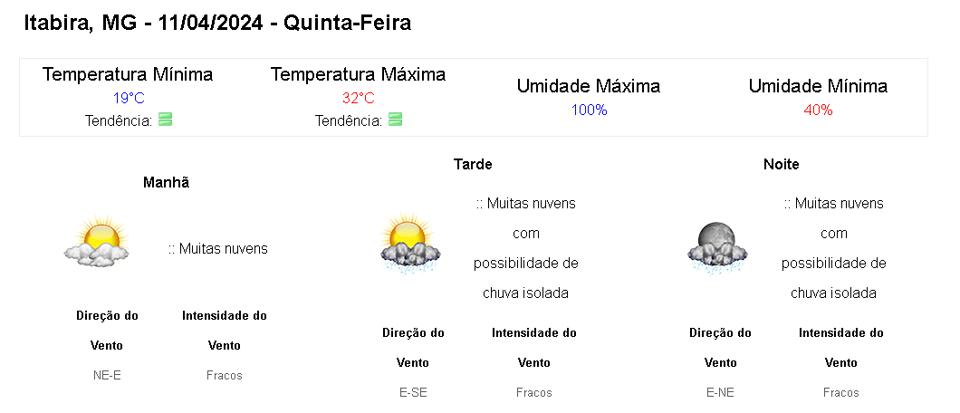Viewport: 960px width, 413px height.
Task: Click the Umidade Máxima heading
Action: 589,86
